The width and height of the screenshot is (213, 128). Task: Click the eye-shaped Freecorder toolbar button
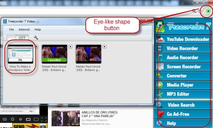point(208,11)
